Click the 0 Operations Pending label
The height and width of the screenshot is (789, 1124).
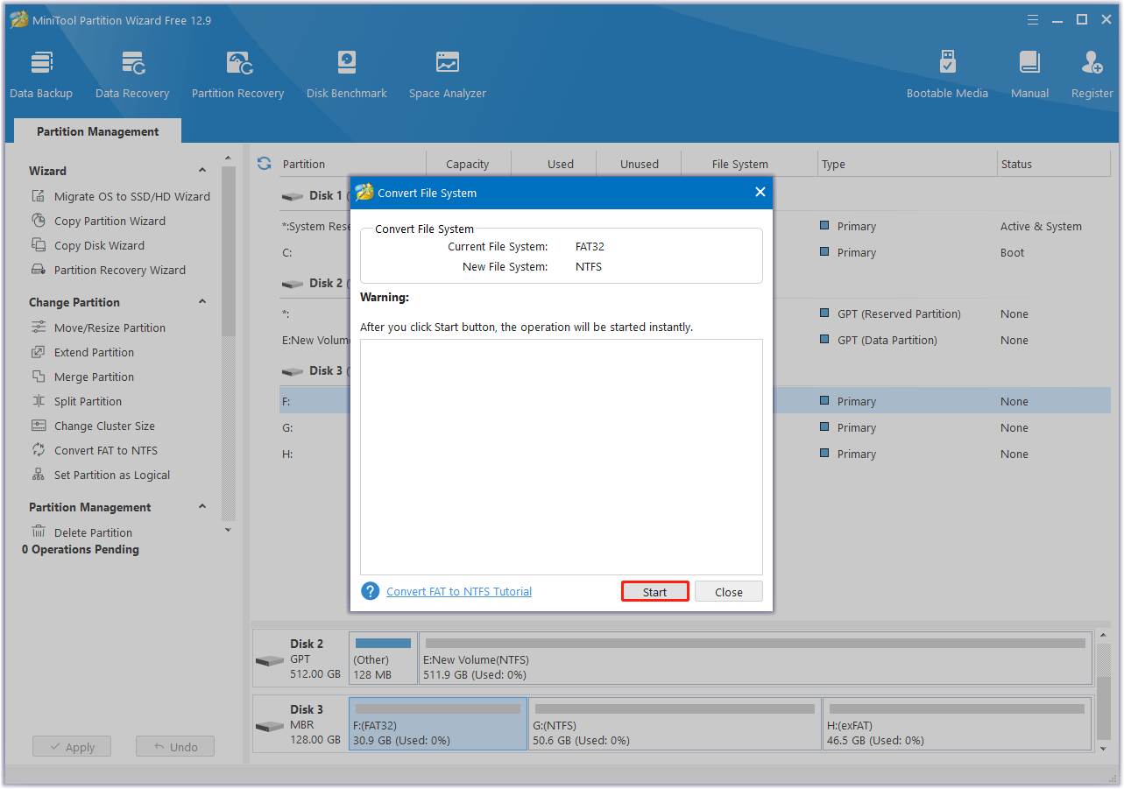(x=81, y=549)
